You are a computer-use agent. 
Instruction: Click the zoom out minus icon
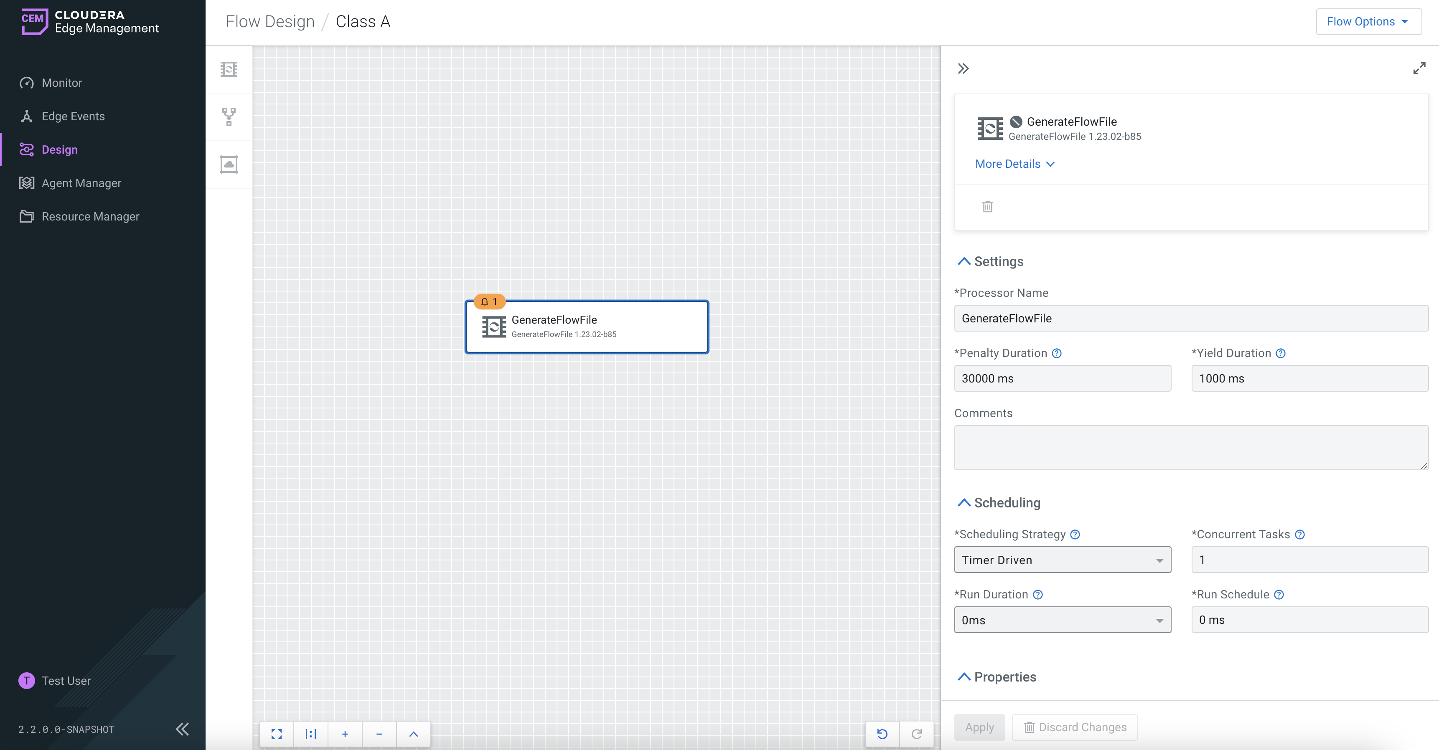click(x=379, y=734)
